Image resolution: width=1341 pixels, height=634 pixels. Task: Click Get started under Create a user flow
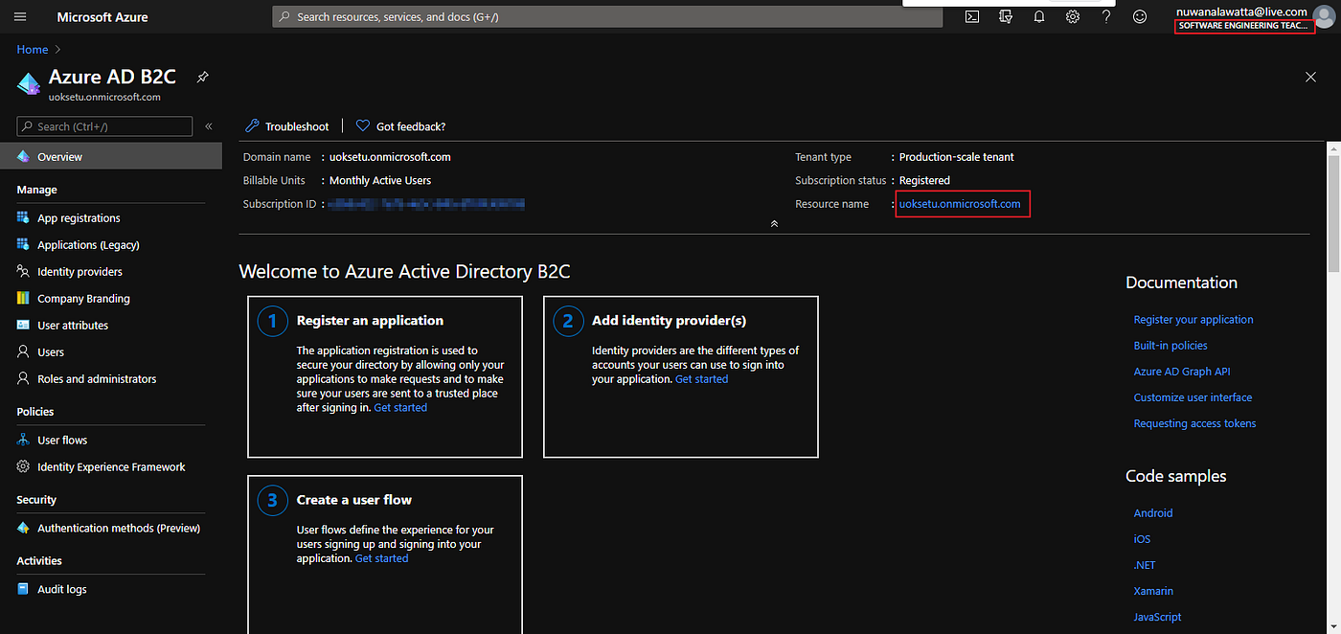381,558
